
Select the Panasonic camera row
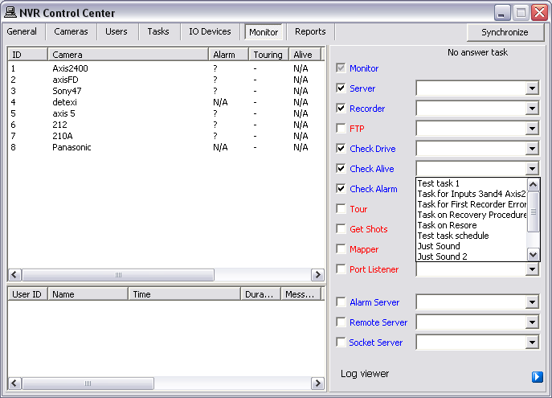click(166, 147)
